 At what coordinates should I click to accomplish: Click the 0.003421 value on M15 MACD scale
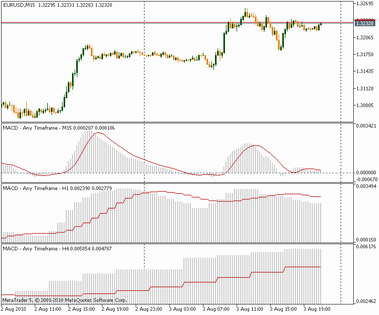366,127
